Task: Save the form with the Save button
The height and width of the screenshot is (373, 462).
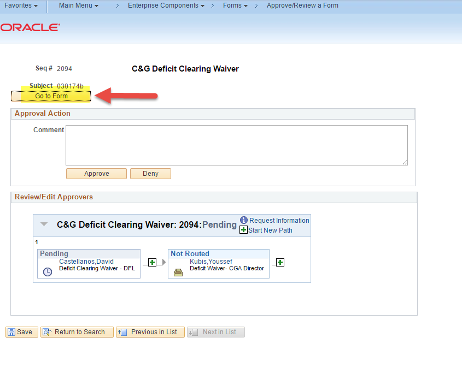Action: pyautogui.click(x=20, y=332)
